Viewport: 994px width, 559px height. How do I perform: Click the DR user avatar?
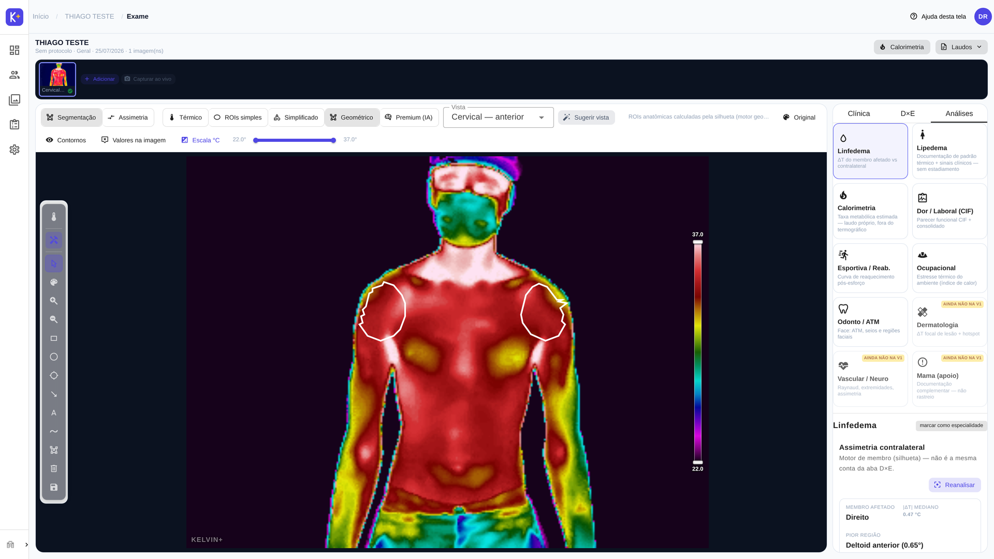(983, 17)
